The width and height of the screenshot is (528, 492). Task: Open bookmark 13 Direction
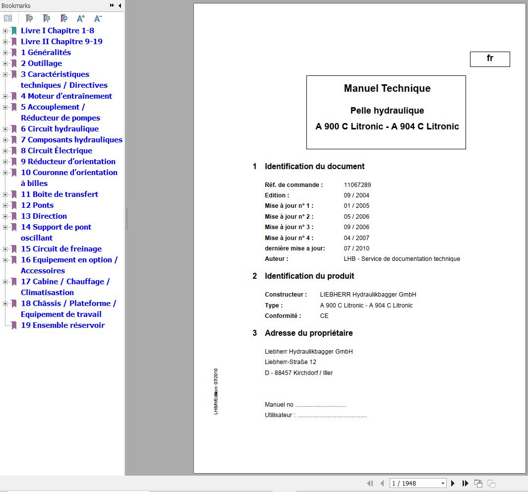[44, 216]
